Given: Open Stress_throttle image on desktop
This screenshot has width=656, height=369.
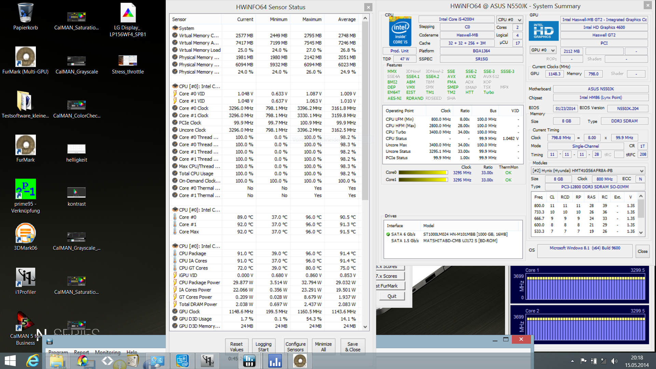Looking at the screenshot, I should 128,61.
